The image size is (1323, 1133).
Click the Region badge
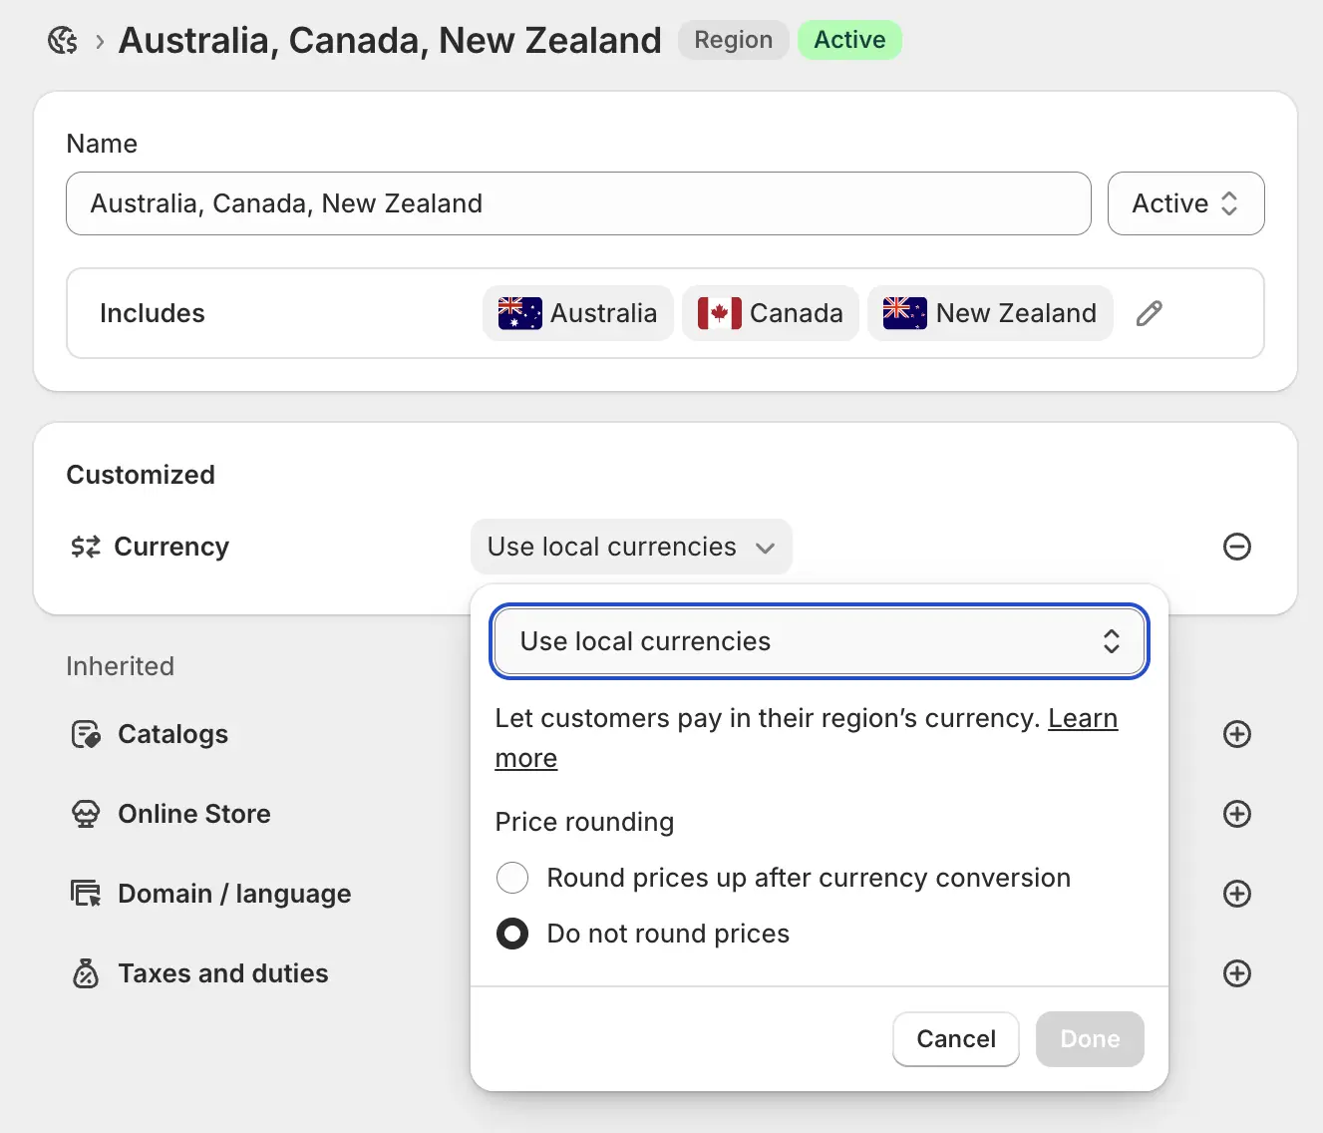coord(733,39)
